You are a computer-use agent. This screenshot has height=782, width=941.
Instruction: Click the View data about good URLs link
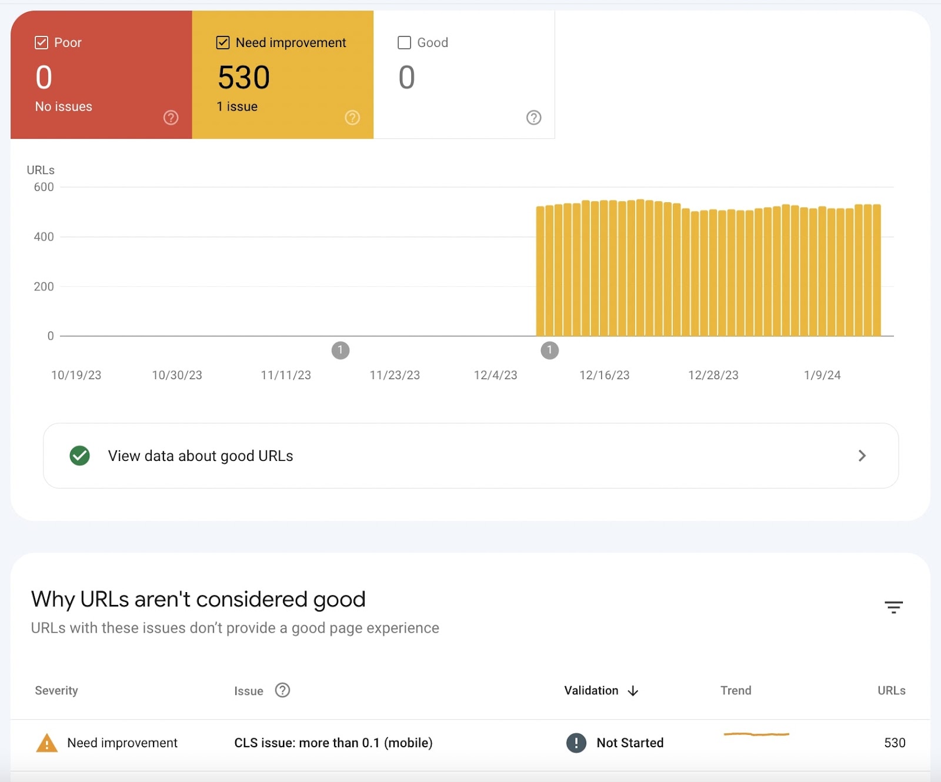tap(200, 456)
